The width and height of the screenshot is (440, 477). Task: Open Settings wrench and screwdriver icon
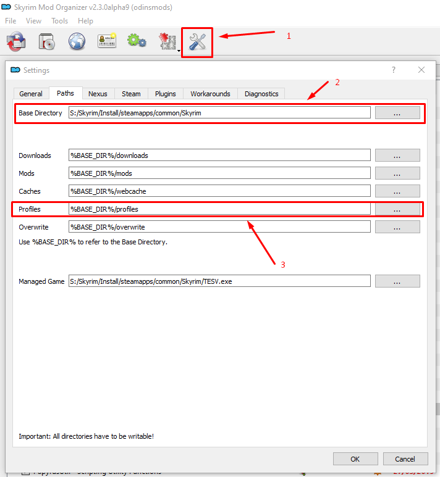pyautogui.click(x=197, y=42)
